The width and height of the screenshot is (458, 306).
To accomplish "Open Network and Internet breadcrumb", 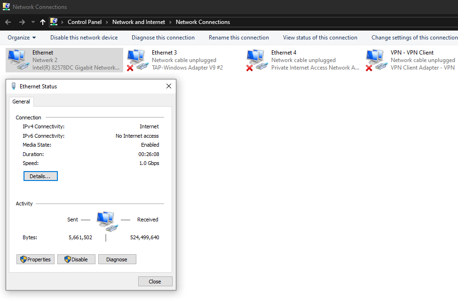I will [139, 22].
